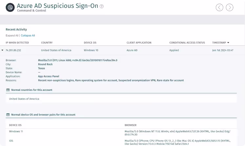Viewport: 245px width, 146px height.
Task: Collapse Normal countries for this account section
Action: (32, 90)
